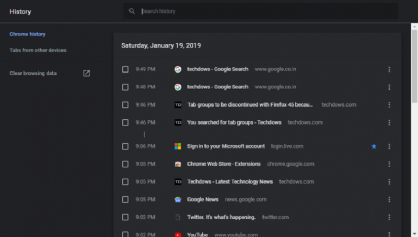Select Chrome history in the sidebar
This screenshot has width=418, height=237.
(x=27, y=34)
